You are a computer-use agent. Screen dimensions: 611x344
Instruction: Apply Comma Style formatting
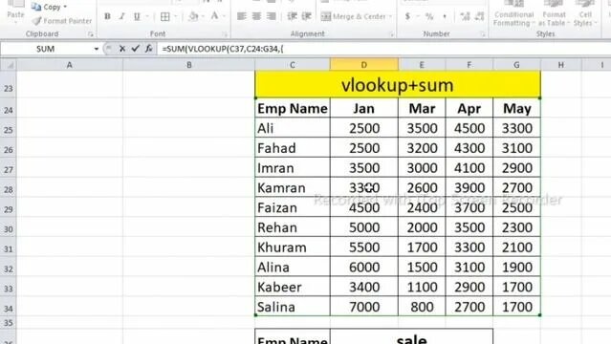tap(445, 16)
